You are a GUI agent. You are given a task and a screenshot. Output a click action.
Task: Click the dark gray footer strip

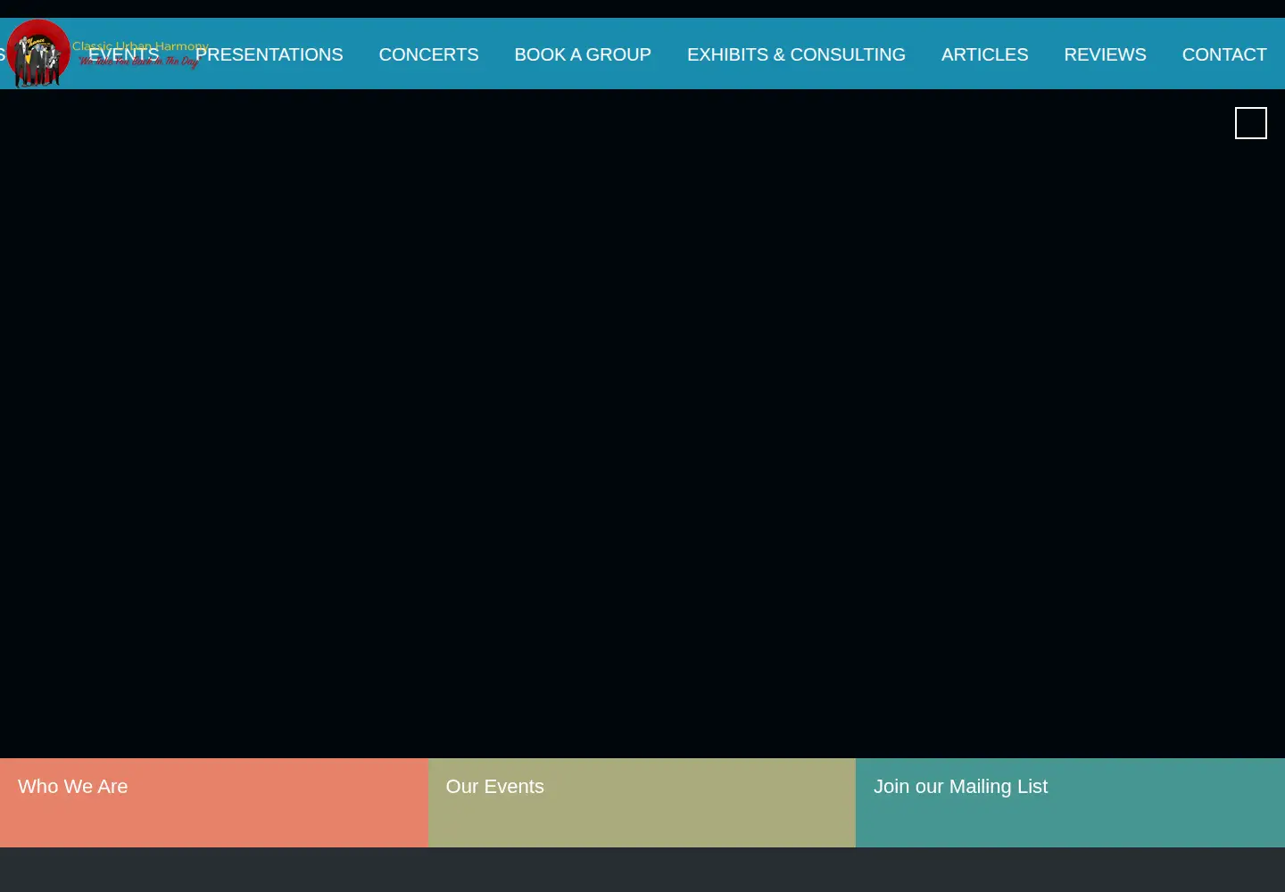(x=642, y=870)
